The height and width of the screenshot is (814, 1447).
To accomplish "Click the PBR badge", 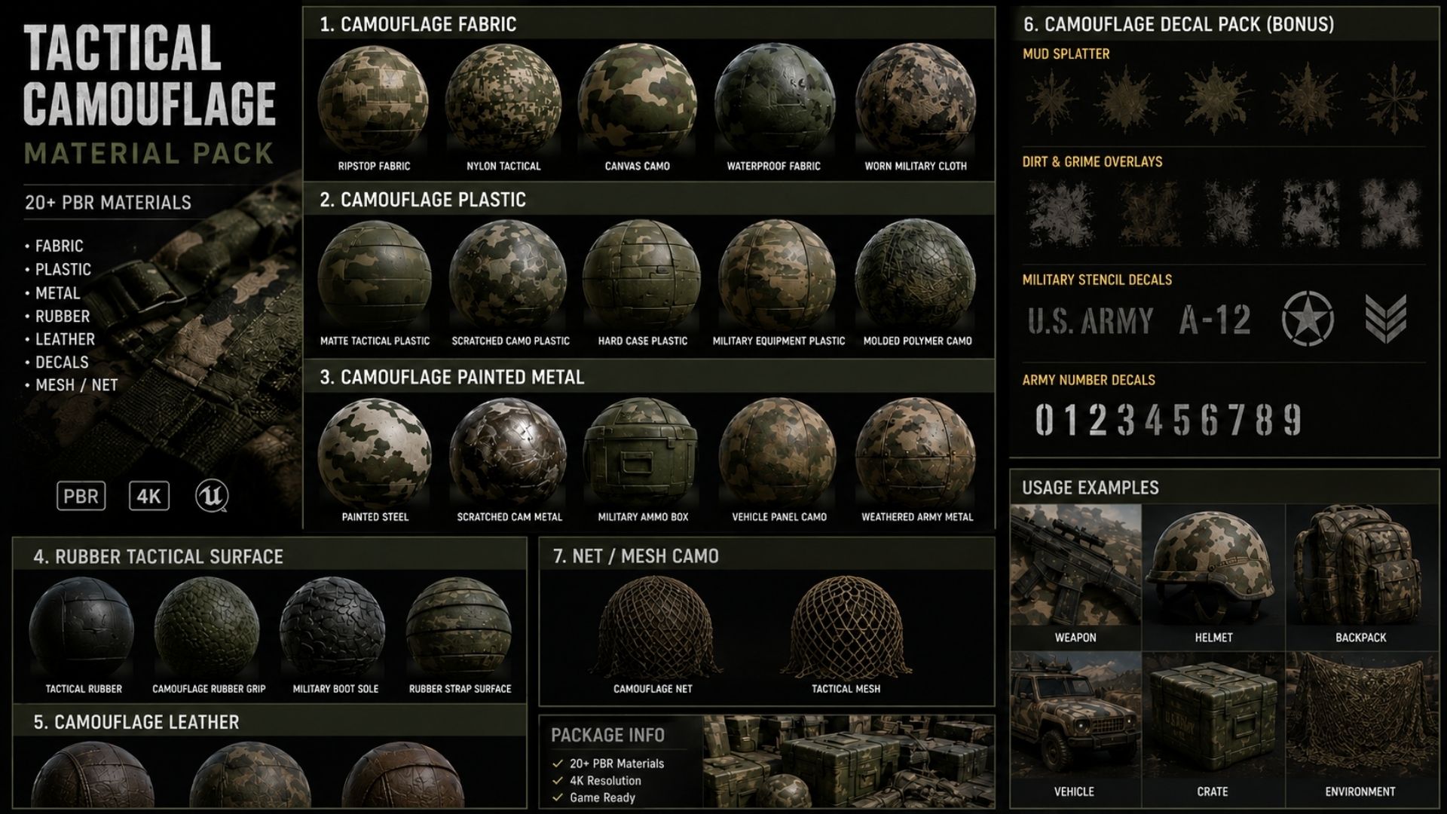I will (81, 497).
